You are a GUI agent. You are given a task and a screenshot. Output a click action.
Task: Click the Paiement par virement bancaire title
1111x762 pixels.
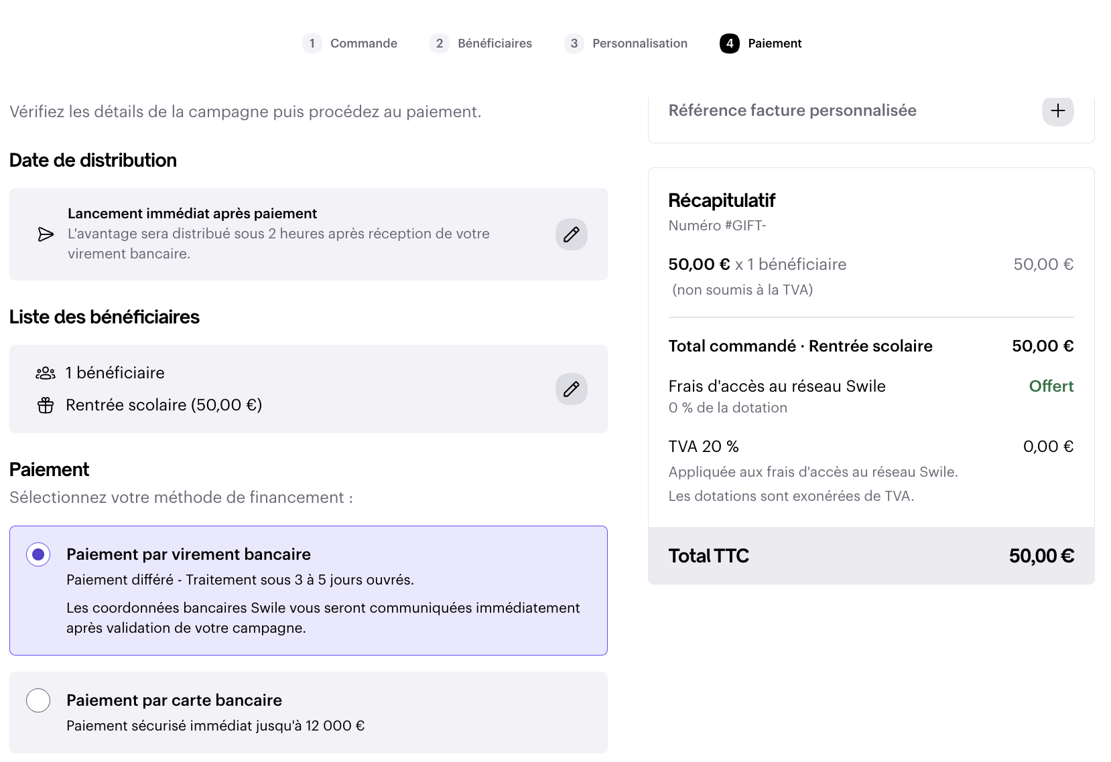tap(189, 554)
